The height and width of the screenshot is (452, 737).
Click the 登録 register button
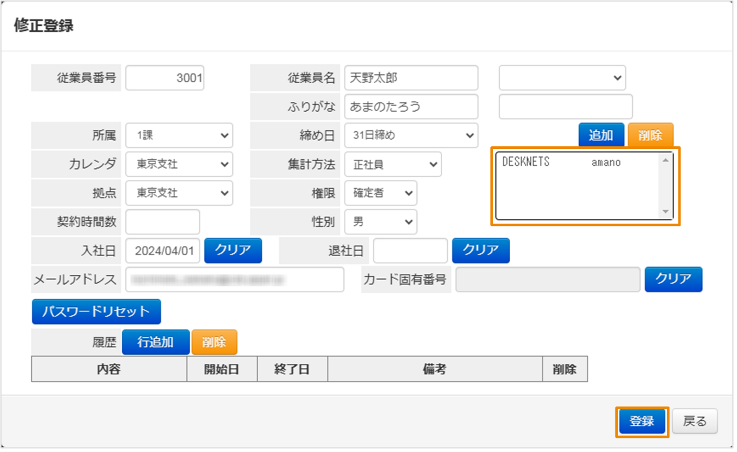click(642, 421)
